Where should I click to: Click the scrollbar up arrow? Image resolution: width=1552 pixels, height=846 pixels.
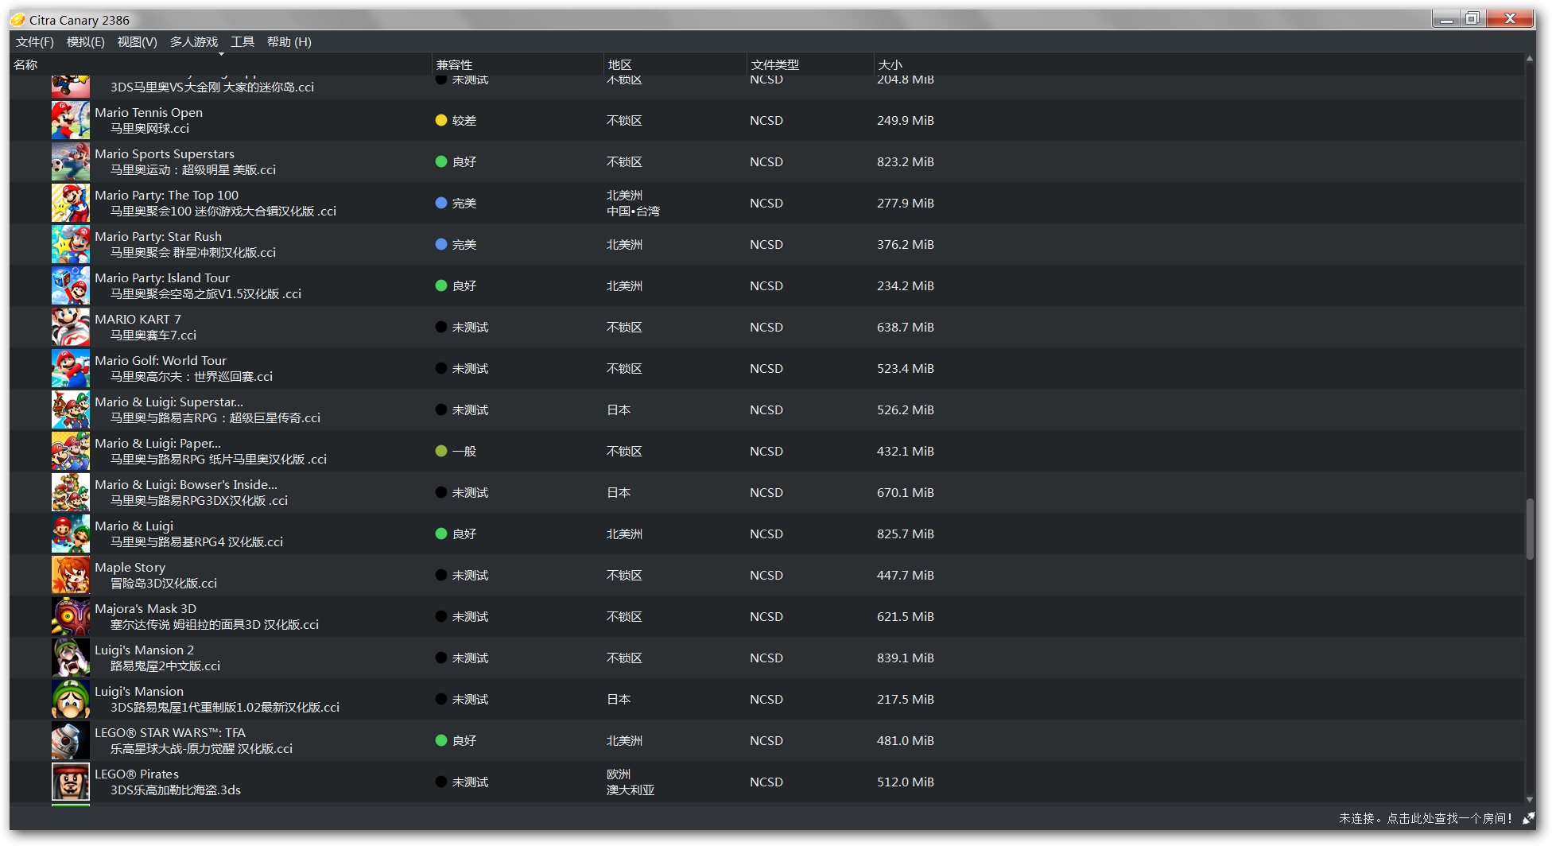click(x=1530, y=59)
